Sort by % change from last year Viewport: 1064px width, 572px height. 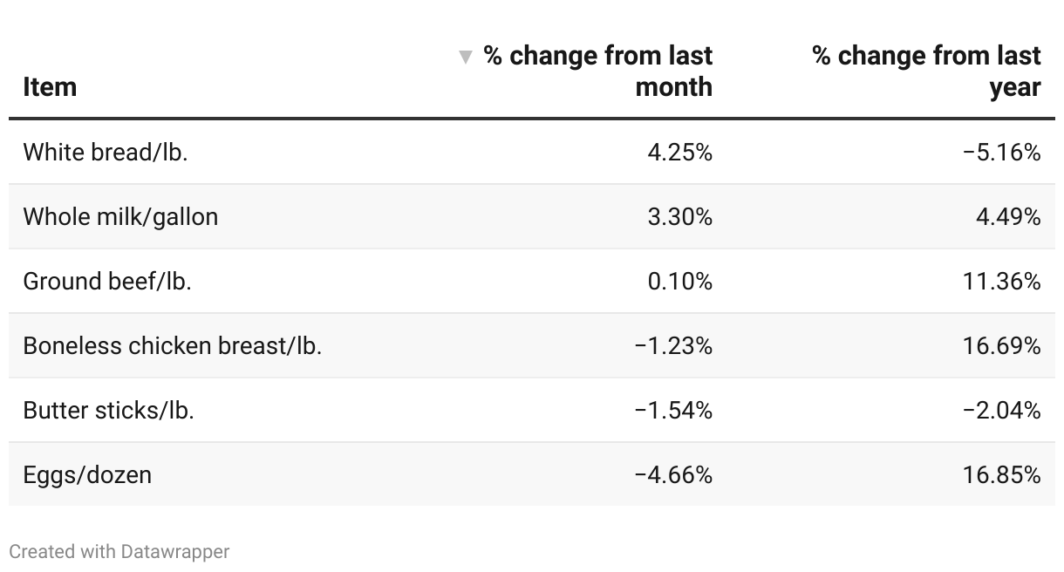tap(926, 71)
